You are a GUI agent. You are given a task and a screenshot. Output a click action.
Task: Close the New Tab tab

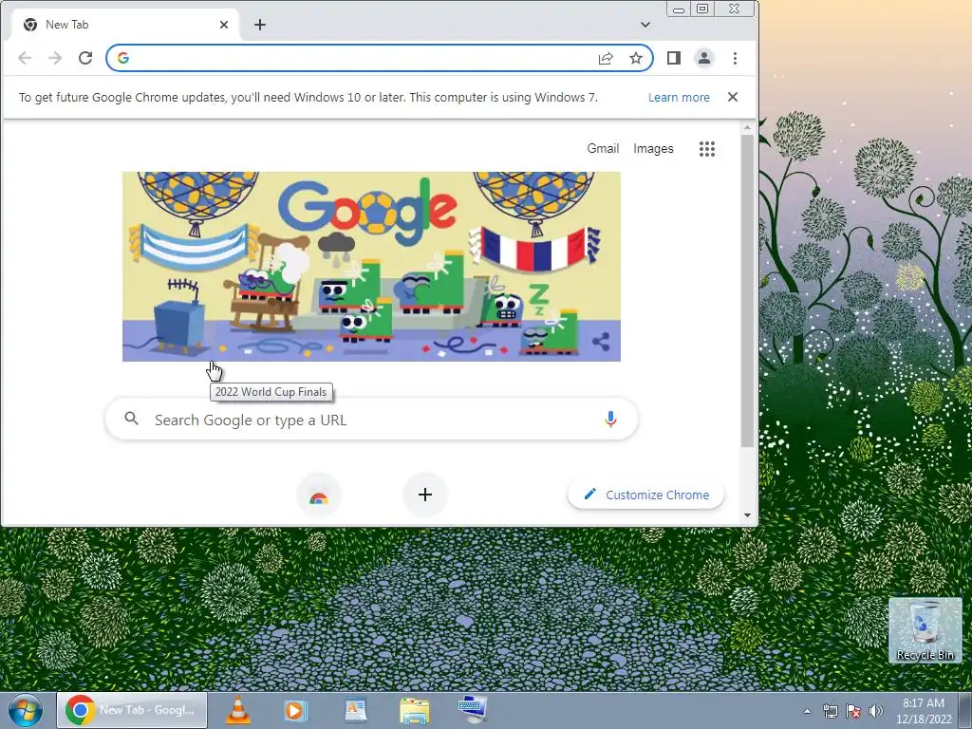(224, 25)
